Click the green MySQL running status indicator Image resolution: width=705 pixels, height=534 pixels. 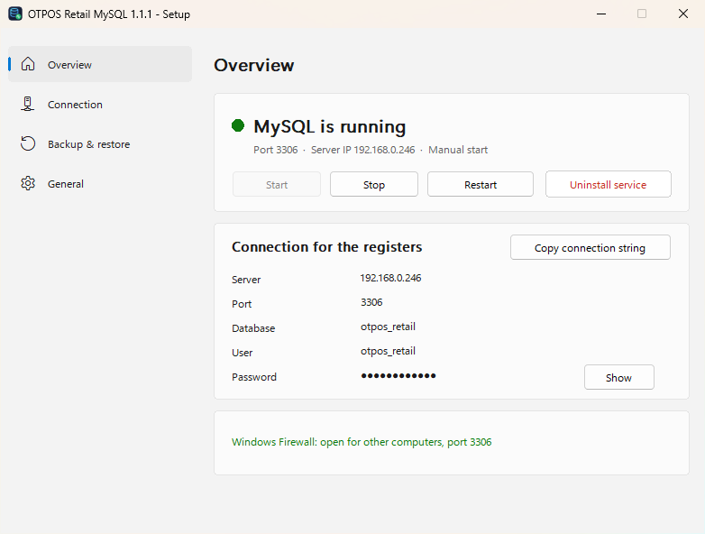pyautogui.click(x=238, y=125)
